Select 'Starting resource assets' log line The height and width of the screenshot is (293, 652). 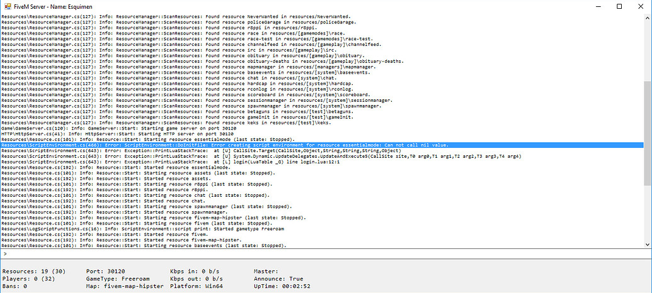pos(139,173)
